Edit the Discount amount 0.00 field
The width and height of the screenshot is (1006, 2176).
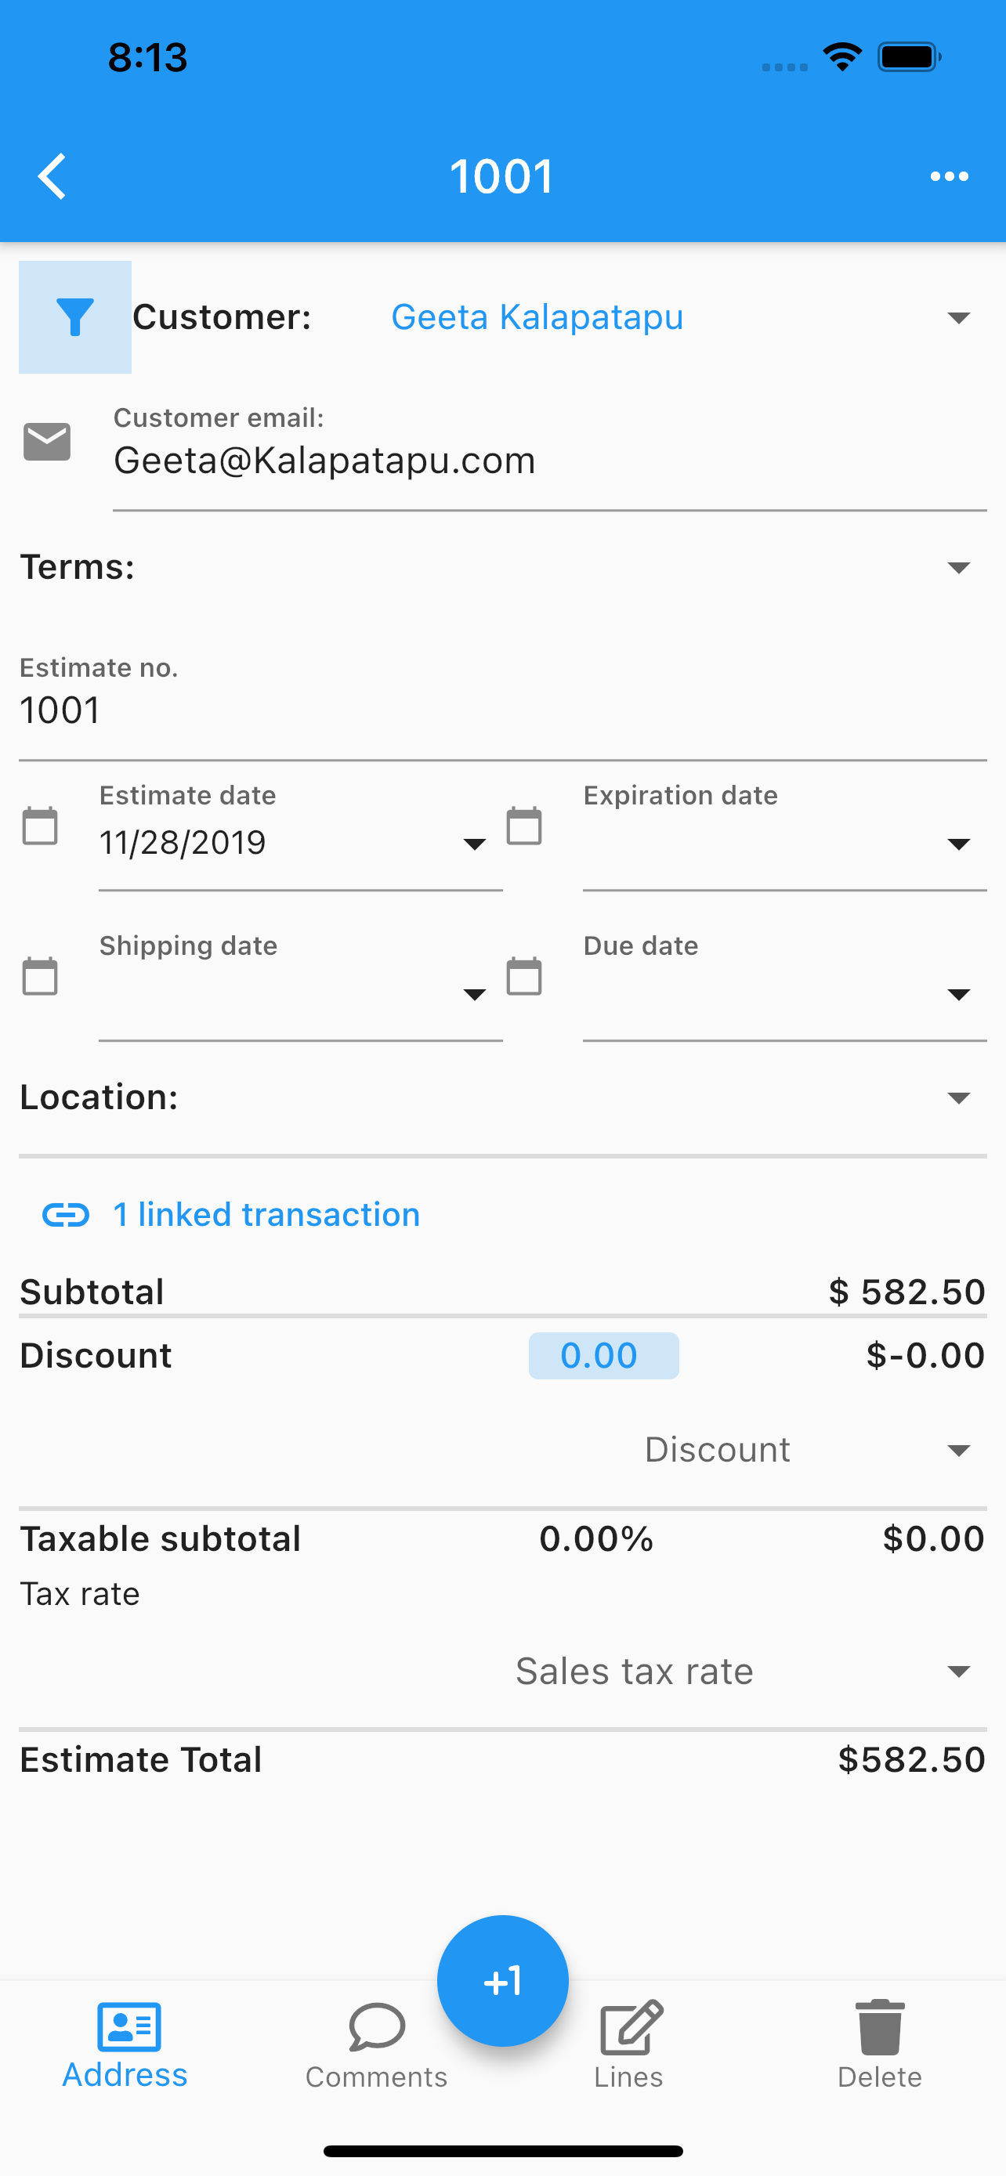[x=603, y=1356]
